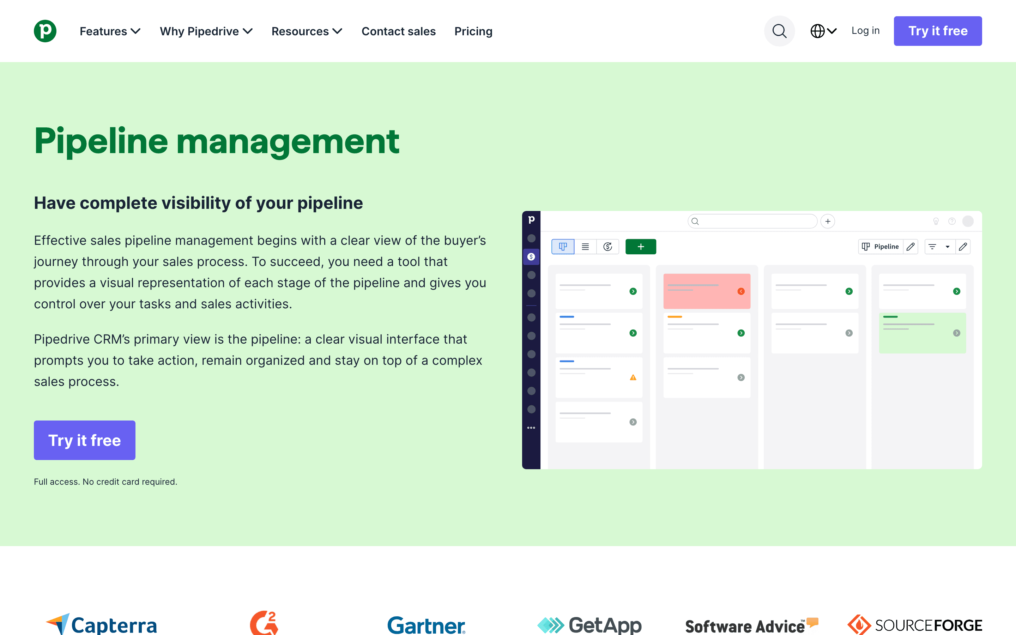Click the lightbulb icon in mockup header
Image resolution: width=1016 pixels, height=635 pixels.
936,221
